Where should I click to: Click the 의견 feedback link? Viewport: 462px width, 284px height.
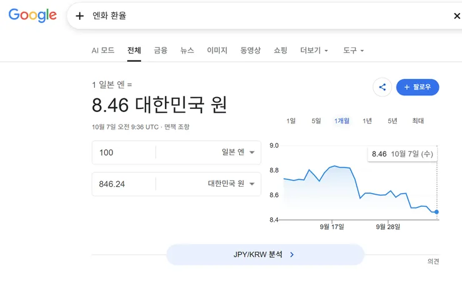point(433,261)
